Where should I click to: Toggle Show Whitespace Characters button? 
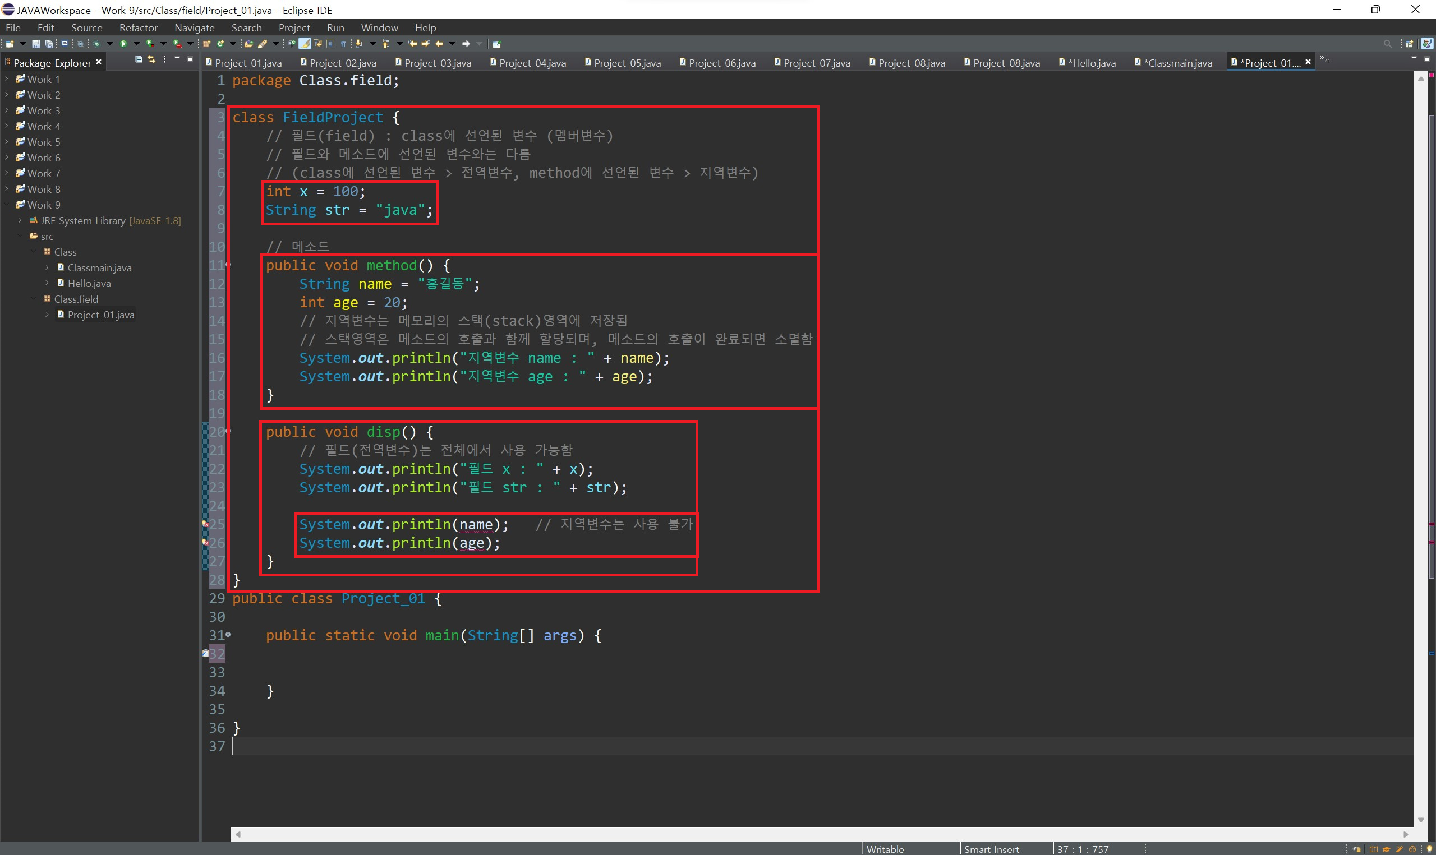pos(343,44)
